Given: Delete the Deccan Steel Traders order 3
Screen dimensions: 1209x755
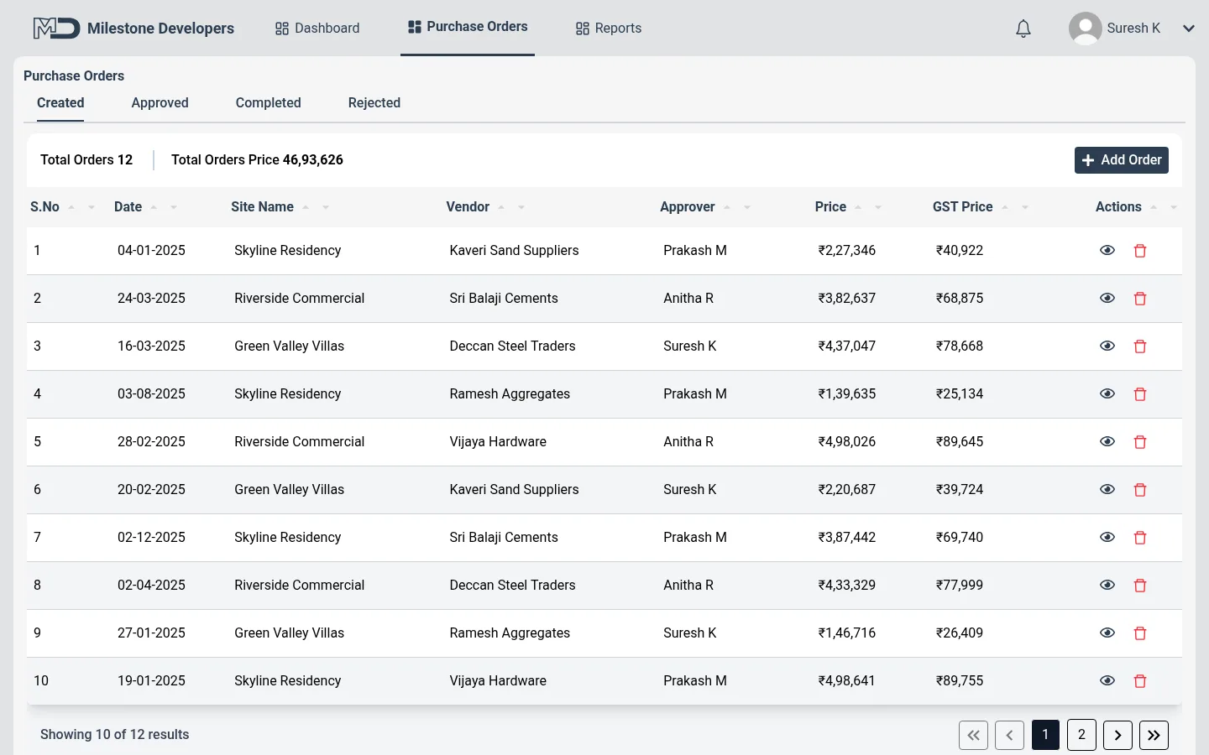Looking at the screenshot, I should click(x=1140, y=346).
